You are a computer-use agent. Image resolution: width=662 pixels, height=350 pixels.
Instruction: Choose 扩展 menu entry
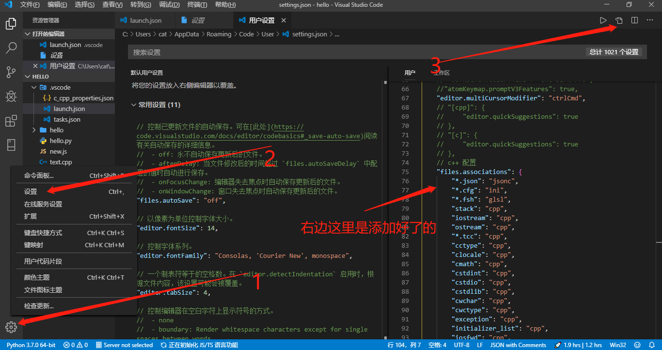pyautogui.click(x=74, y=216)
